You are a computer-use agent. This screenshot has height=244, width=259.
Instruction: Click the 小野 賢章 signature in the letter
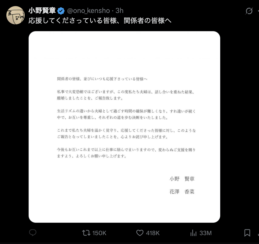tap(182, 179)
